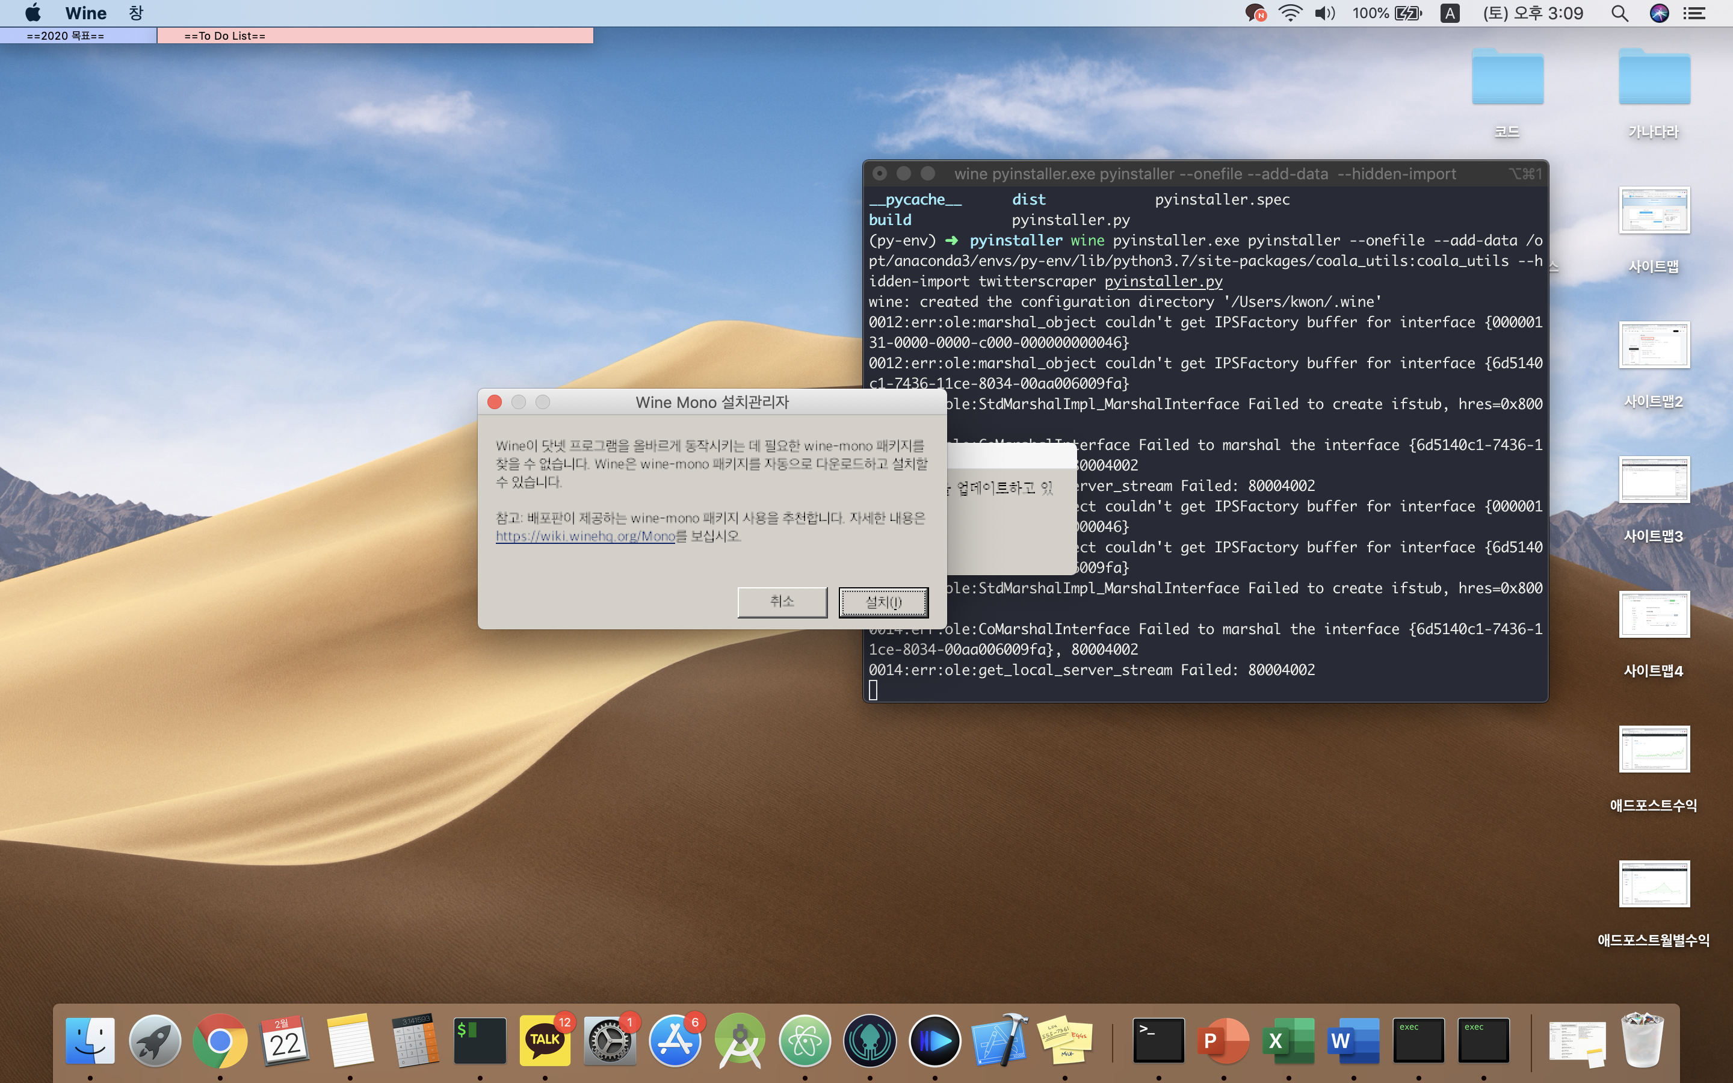The image size is (1733, 1083).
Task: Open the Wine application menu
Action: [x=85, y=13]
